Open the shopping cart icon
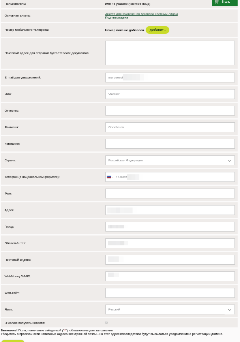This screenshot has height=342, width=240. point(216,2)
